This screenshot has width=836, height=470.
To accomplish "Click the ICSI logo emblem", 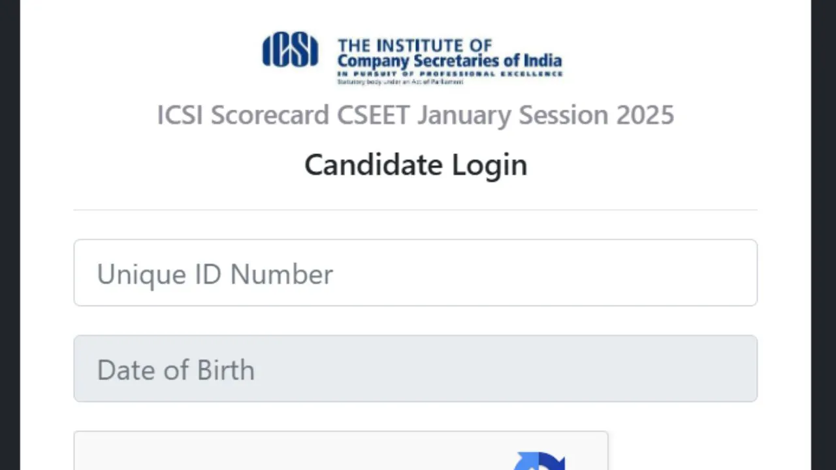I will pos(290,51).
